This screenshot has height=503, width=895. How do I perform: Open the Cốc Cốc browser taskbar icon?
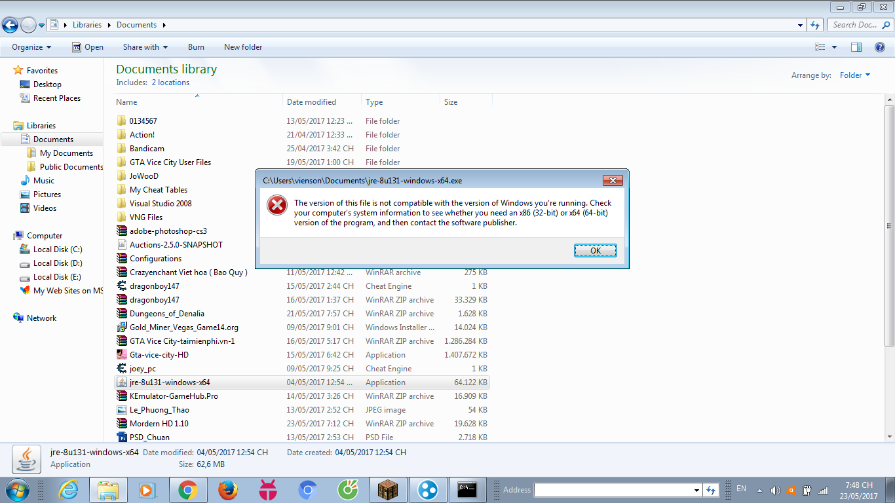point(347,490)
